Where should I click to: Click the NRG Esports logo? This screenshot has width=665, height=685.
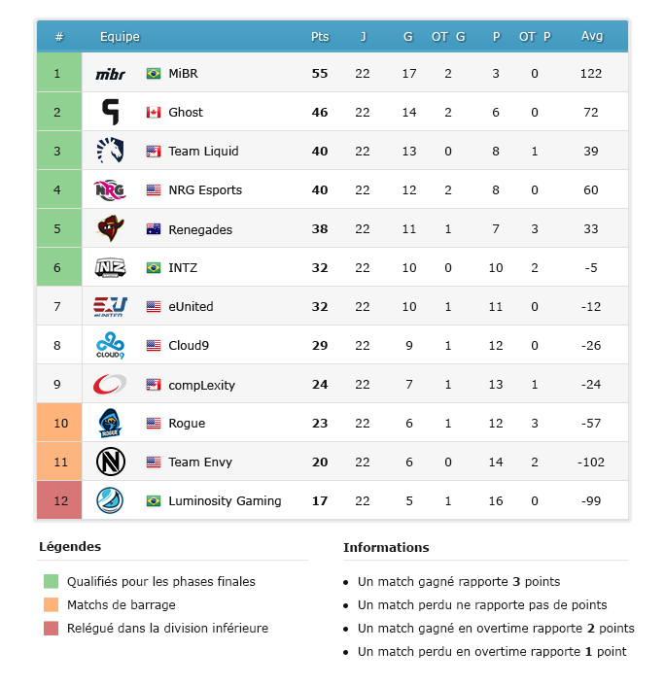tap(110, 189)
